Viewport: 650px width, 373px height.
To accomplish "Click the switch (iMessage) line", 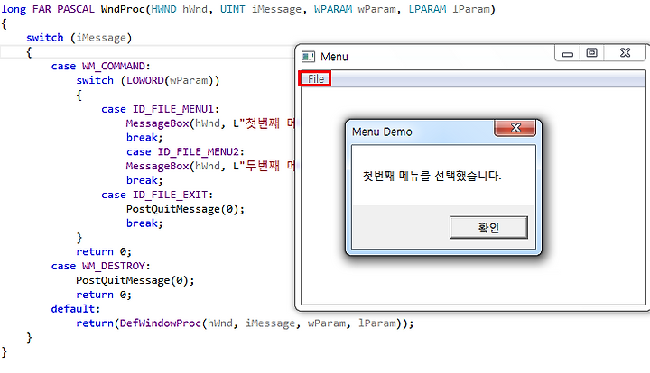I will pyautogui.click(x=79, y=38).
